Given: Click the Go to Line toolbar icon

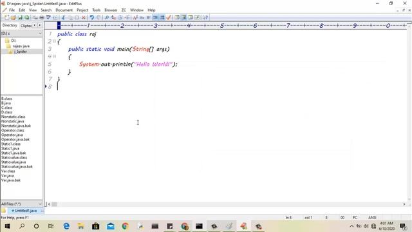Looking at the screenshot, I should click(127, 17).
